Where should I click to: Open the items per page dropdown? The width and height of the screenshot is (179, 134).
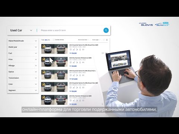coord(96,40)
